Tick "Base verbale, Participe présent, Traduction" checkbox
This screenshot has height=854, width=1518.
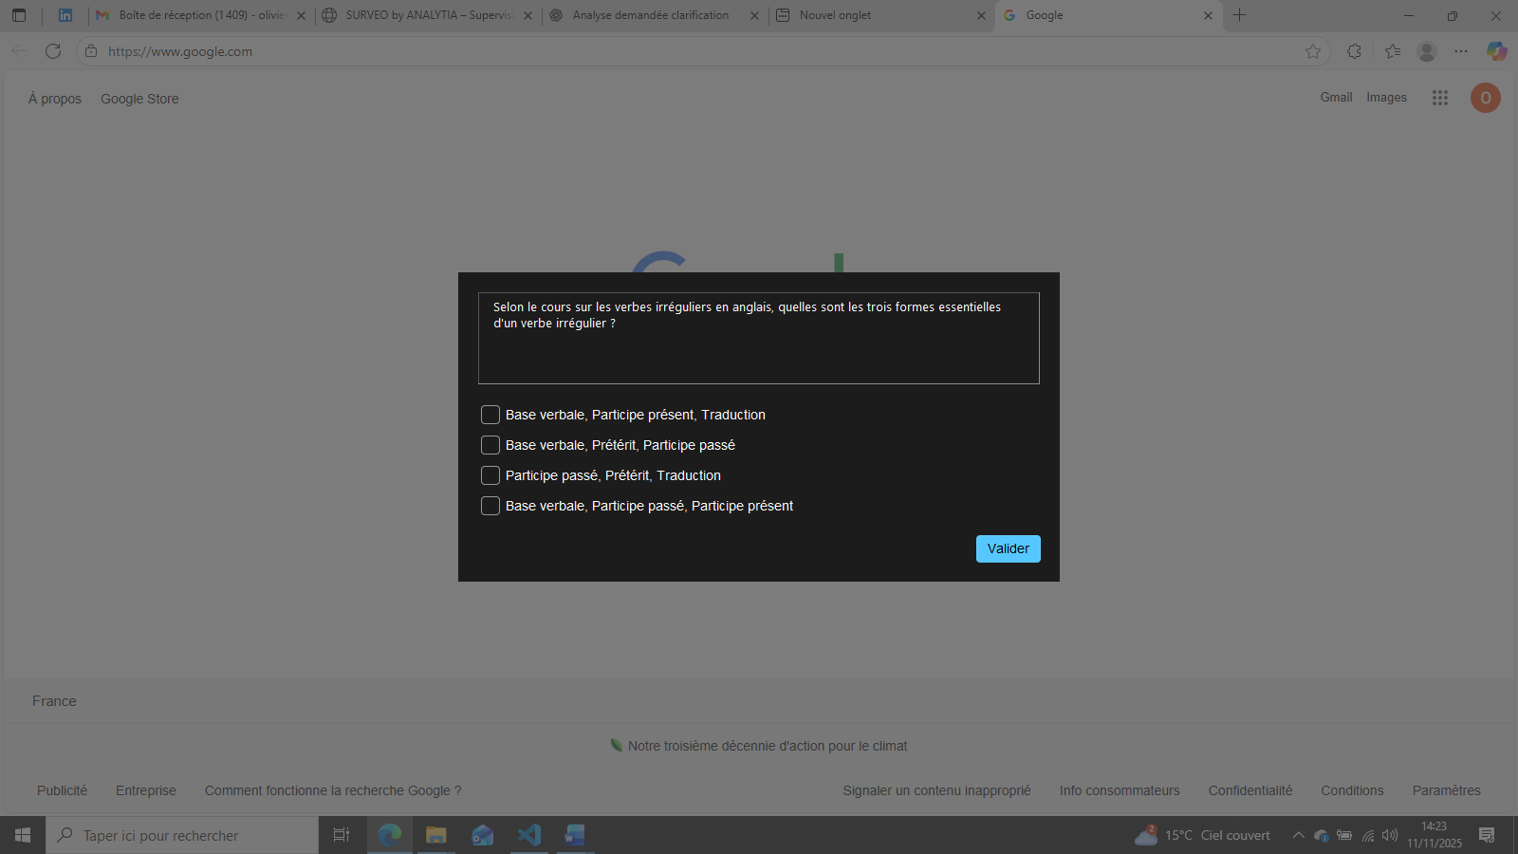click(x=491, y=415)
